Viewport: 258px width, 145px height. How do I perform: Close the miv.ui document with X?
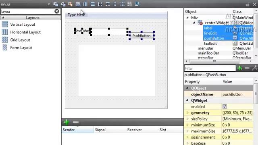point(254,4)
